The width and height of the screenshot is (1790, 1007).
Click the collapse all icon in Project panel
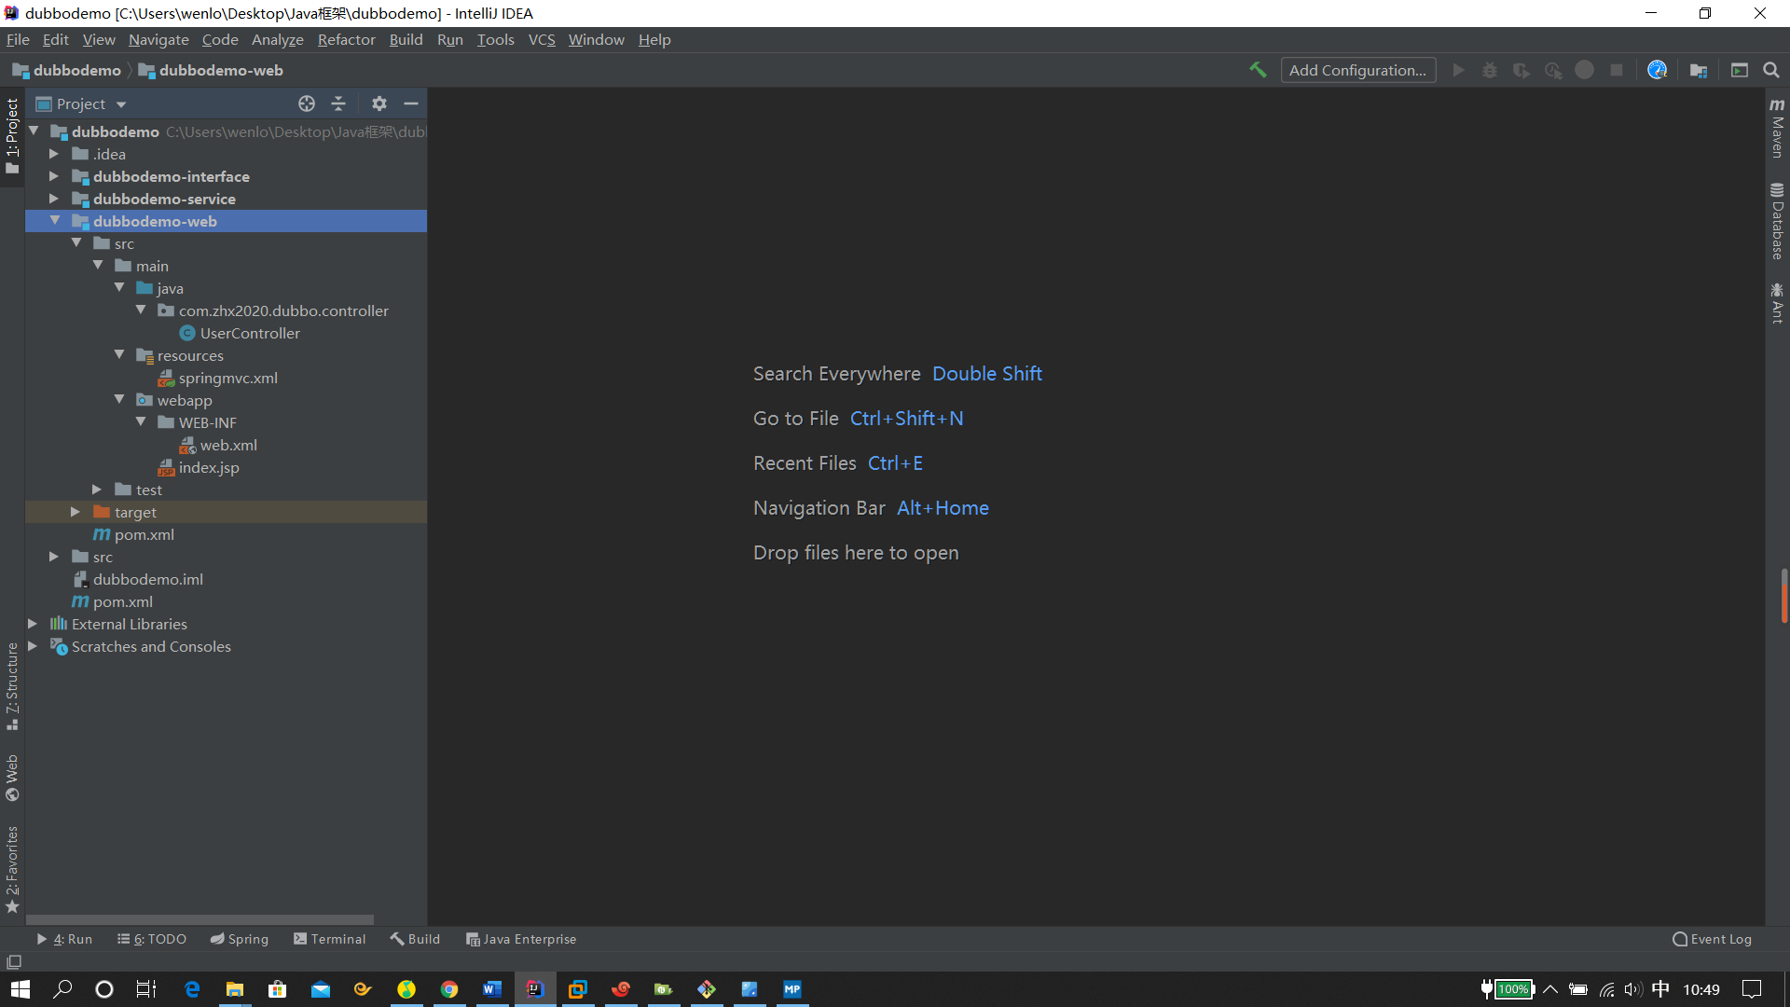tap(338, 103)
